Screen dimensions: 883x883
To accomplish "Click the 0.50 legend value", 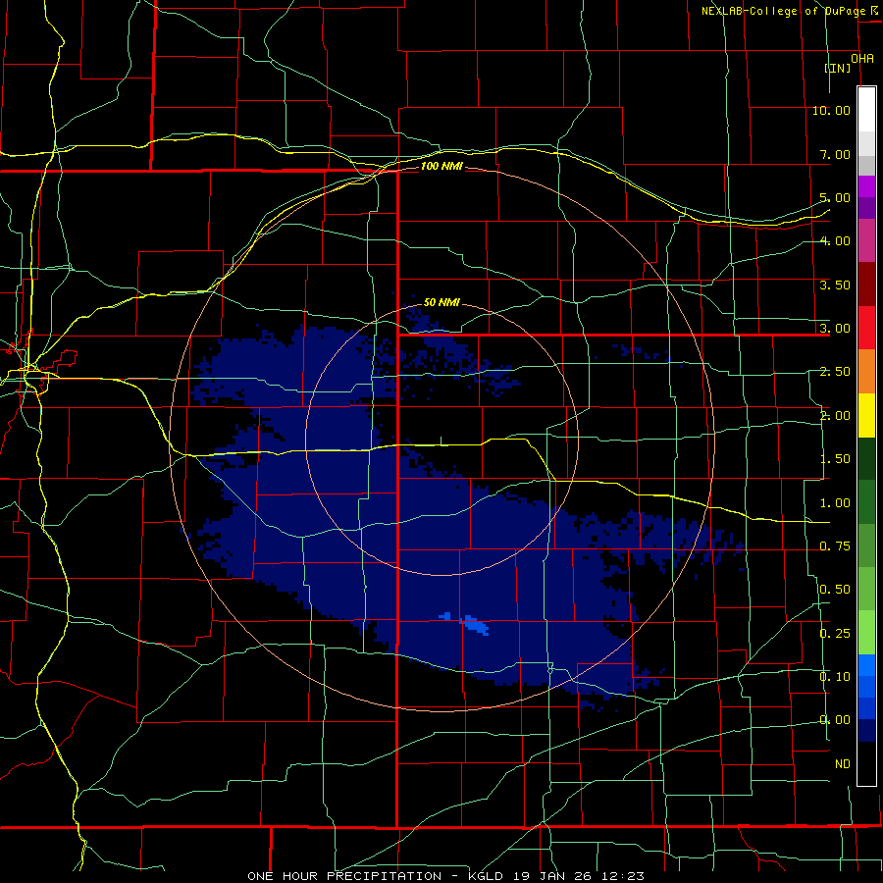I will tap(835, 590).
